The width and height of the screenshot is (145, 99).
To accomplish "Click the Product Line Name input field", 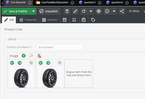I will (x=60, y=47).
